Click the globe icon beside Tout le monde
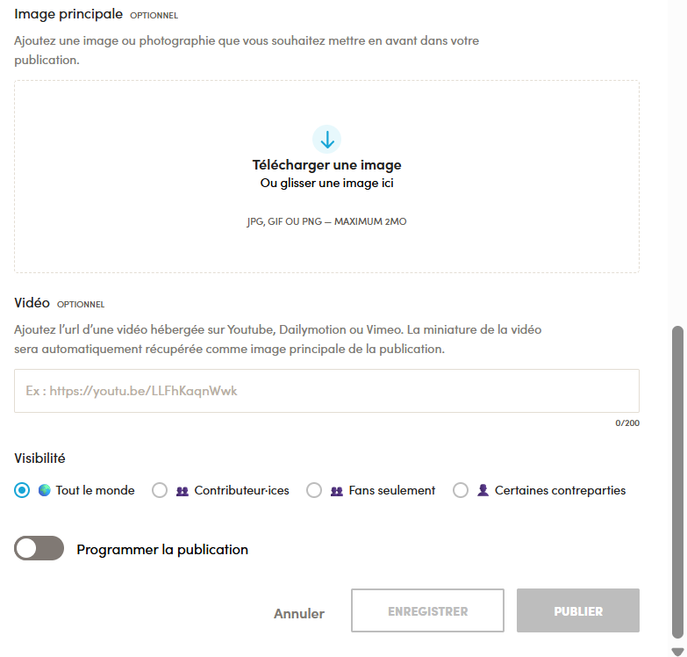The width and height of the screenshot is (687, 657). click(x=44, y=490)
